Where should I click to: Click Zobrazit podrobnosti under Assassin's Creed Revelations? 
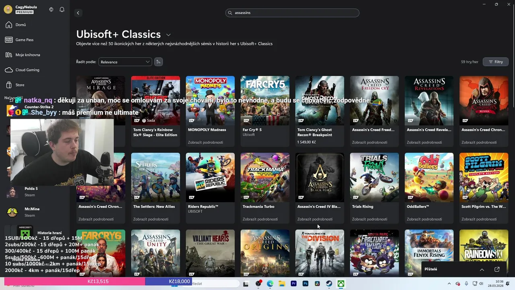424,142
